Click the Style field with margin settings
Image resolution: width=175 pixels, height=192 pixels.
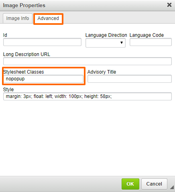point(87,96)
